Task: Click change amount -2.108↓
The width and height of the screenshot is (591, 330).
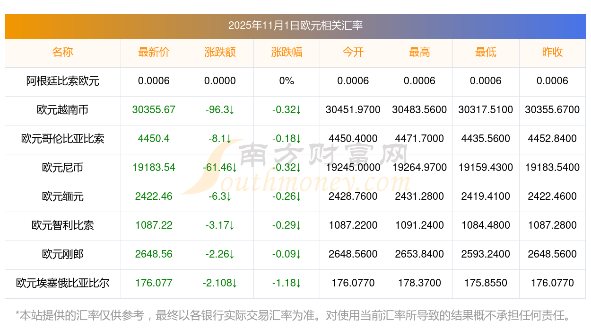Action: click(220, 283)
